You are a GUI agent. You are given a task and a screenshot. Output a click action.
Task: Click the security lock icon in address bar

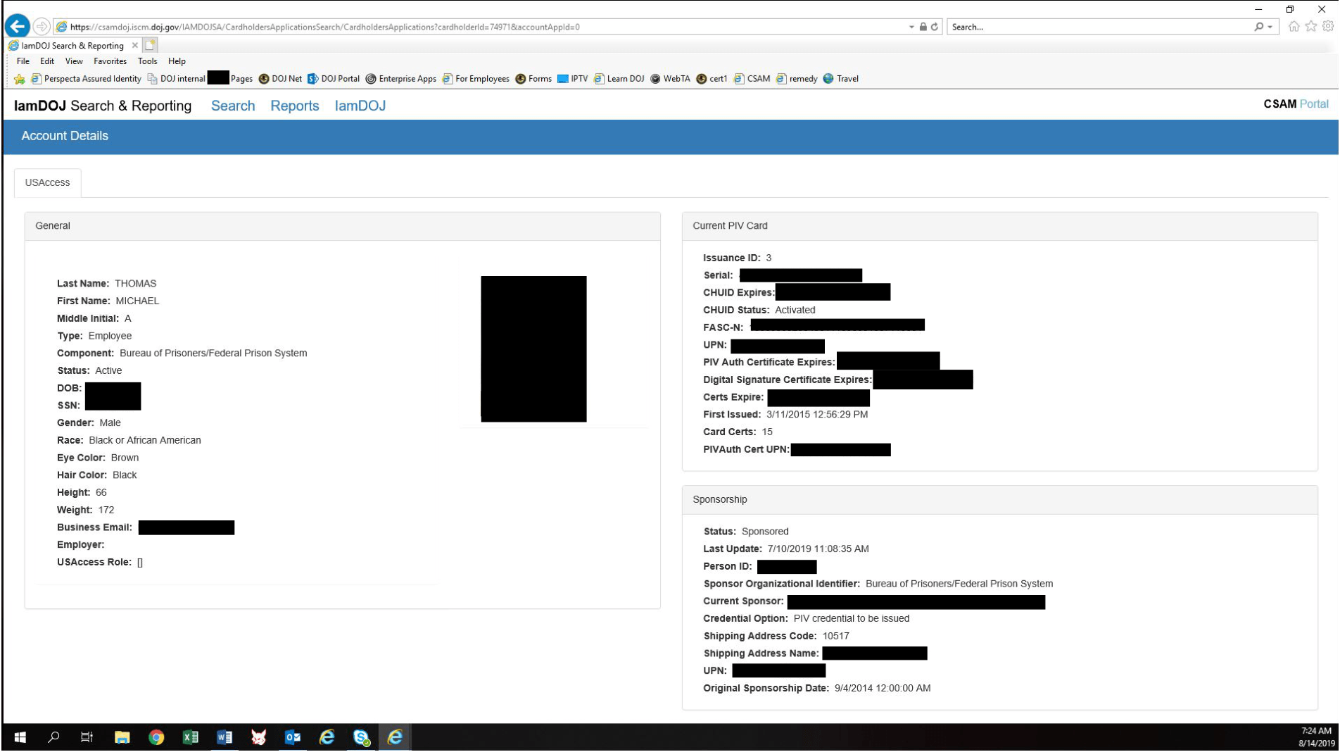[x=923, y=27]
